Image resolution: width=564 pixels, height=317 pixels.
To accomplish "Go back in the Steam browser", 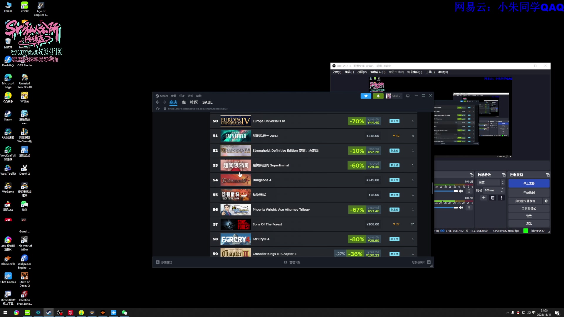I will point(157,102).
